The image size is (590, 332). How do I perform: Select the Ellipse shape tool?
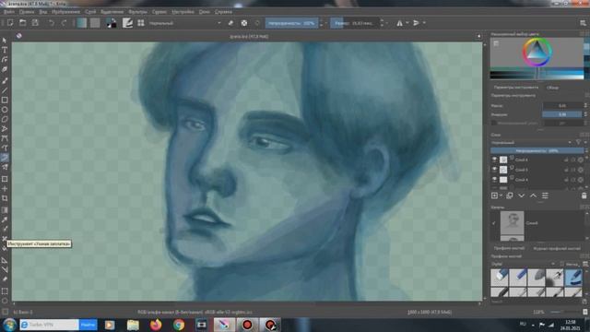[5, 110]
